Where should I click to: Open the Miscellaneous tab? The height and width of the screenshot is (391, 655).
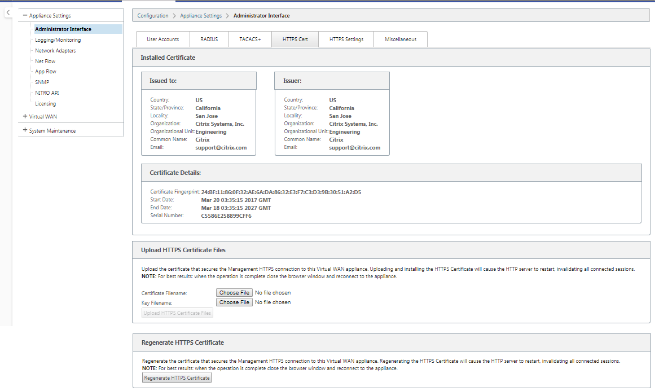point(401,39)
